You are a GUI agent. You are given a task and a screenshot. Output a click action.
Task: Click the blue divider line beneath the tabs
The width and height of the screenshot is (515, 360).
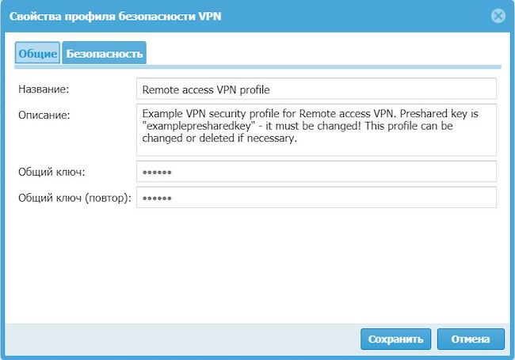[x=317, y=66]
